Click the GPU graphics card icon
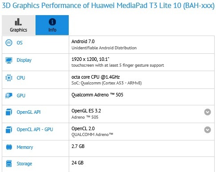Screen dimensions: 216x172 9,96
